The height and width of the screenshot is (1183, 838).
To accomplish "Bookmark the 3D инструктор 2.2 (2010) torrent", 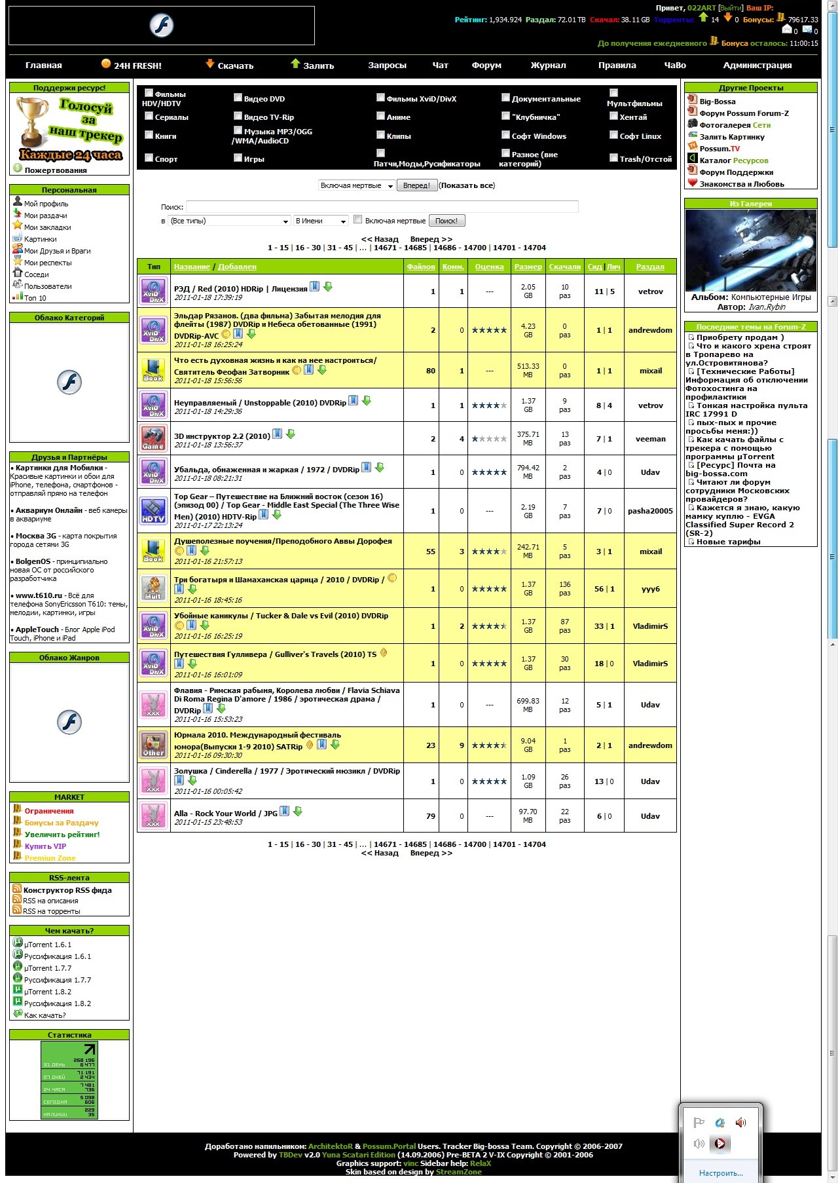I will pos(277,434).
